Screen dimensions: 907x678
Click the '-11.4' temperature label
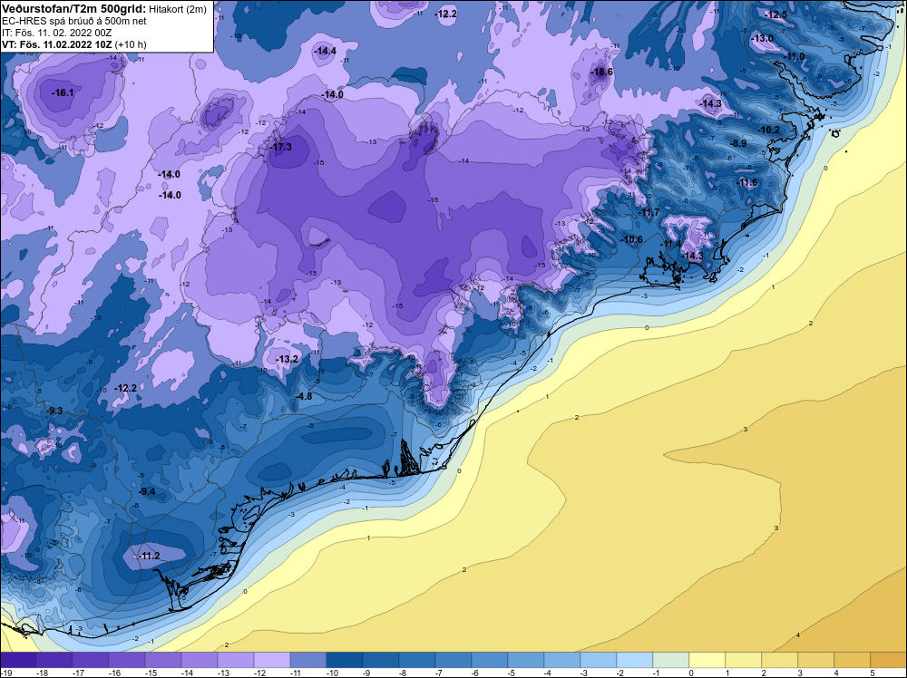pyautogui.click(x=671, y=244)
